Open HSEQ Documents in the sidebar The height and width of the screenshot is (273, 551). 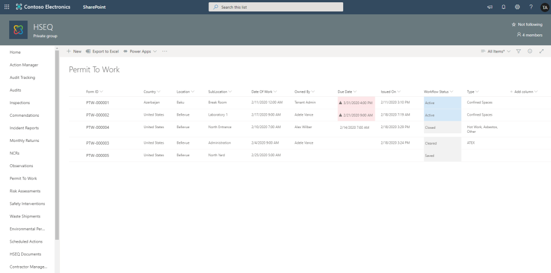point(25,254)
